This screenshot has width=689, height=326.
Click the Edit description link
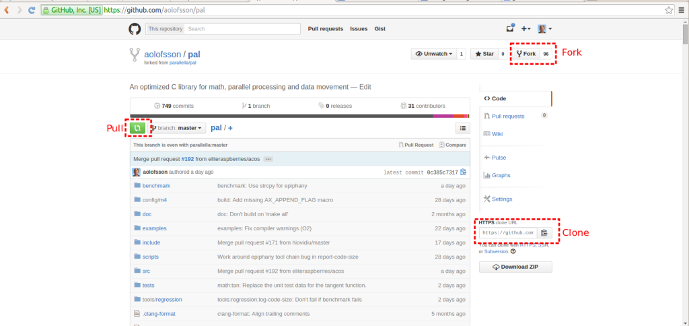tap(365, 87)
